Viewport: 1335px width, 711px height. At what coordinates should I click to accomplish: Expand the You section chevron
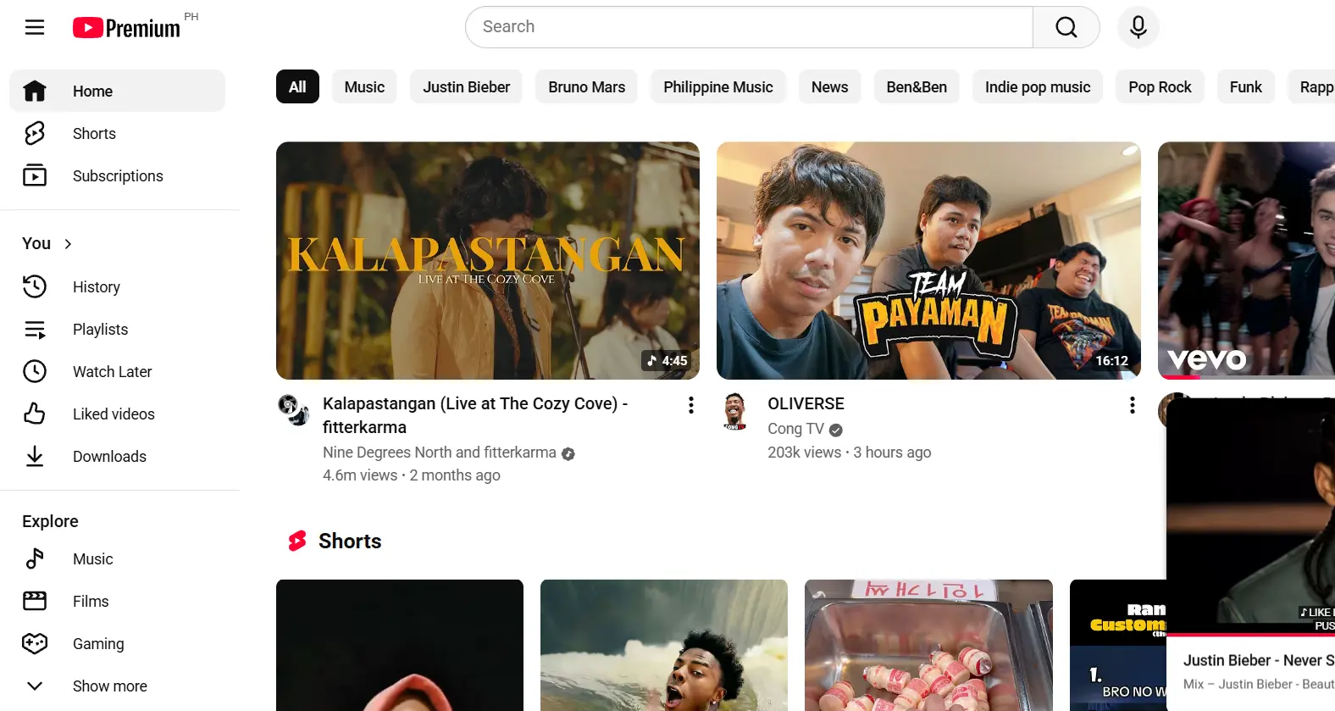click(68, 244)
